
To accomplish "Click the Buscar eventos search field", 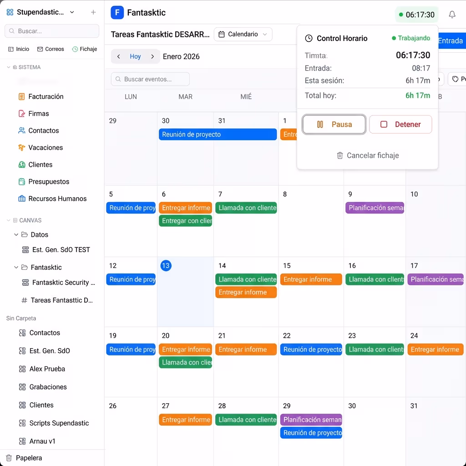I will (150, 79).
